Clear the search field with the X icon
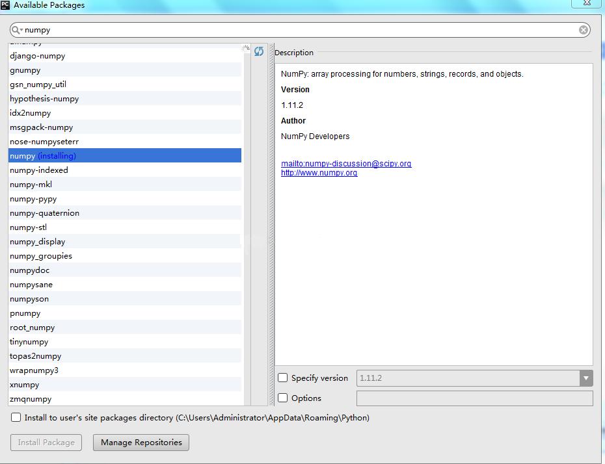Image resolution: width=605 pixels, height=464 pixels. point(584,30)
